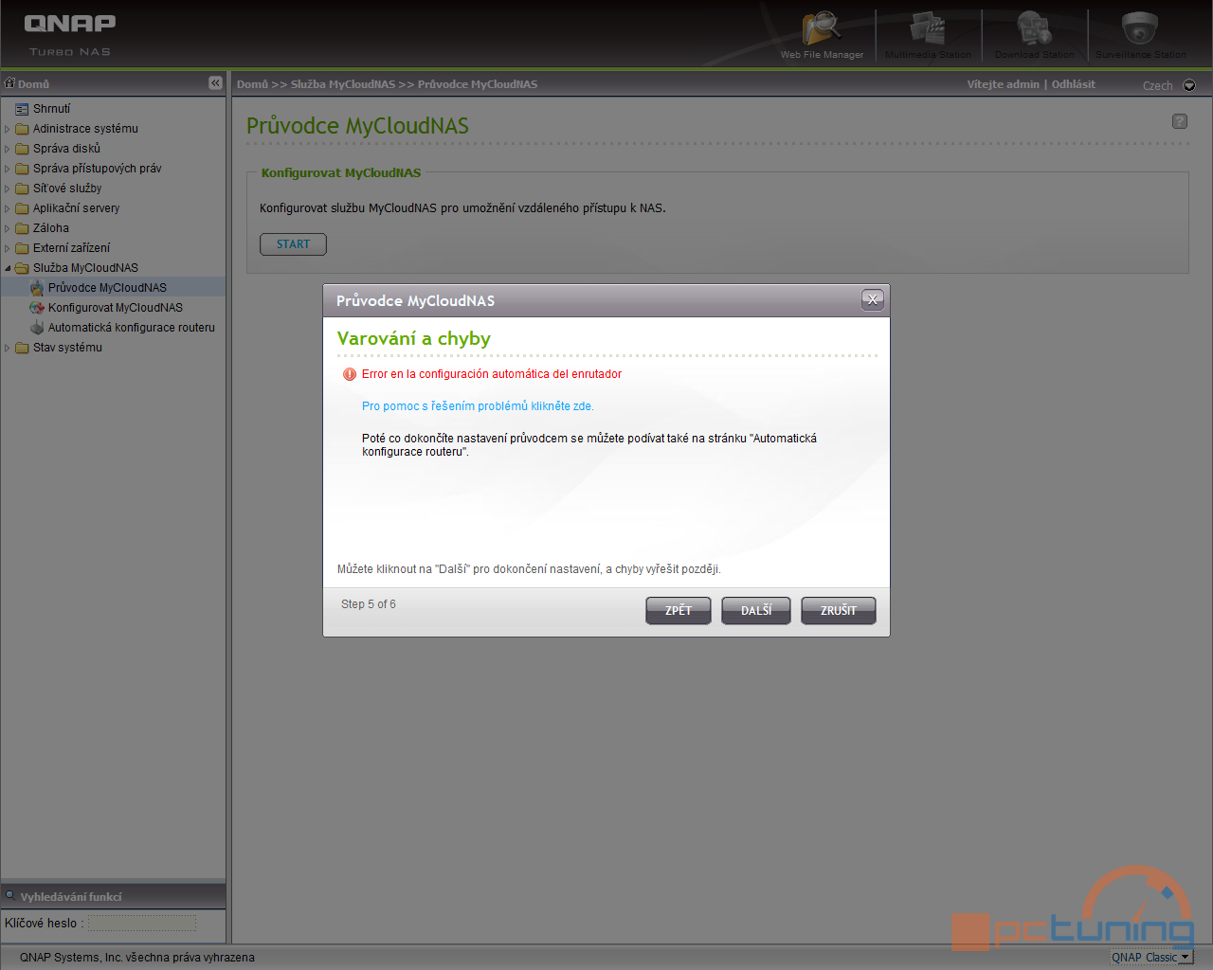Click the Shrnutí summary icon

(22, 109)
